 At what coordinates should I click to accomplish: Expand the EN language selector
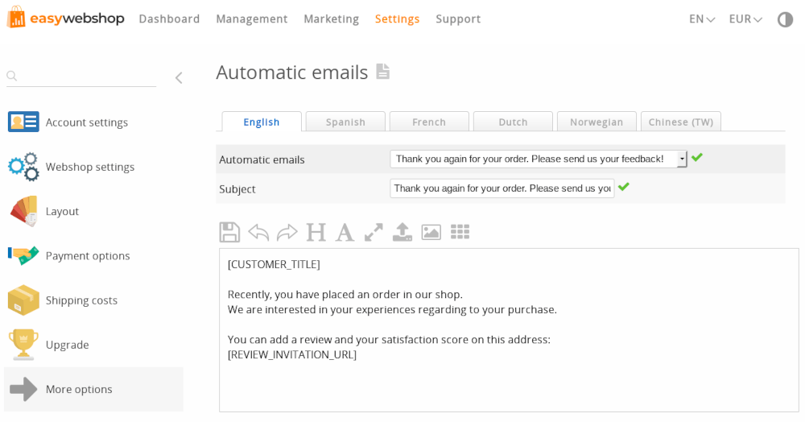click(x=702, y=19)
